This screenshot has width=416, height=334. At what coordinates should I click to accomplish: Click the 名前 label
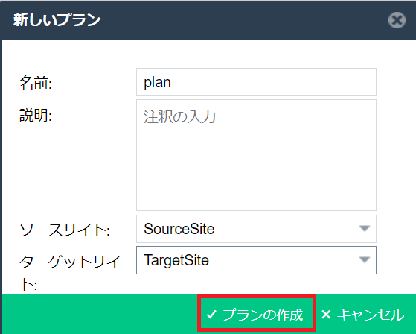pyautogui.click(x=35, y=83)
